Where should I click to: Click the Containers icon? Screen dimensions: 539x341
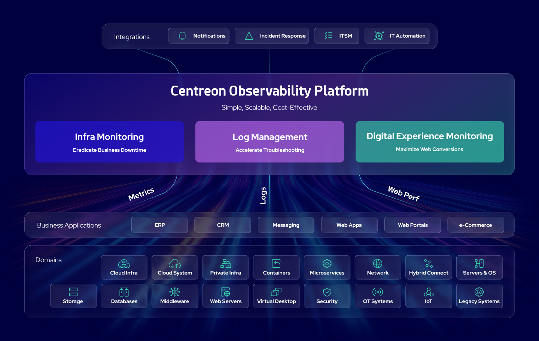[x=276, y=264]
